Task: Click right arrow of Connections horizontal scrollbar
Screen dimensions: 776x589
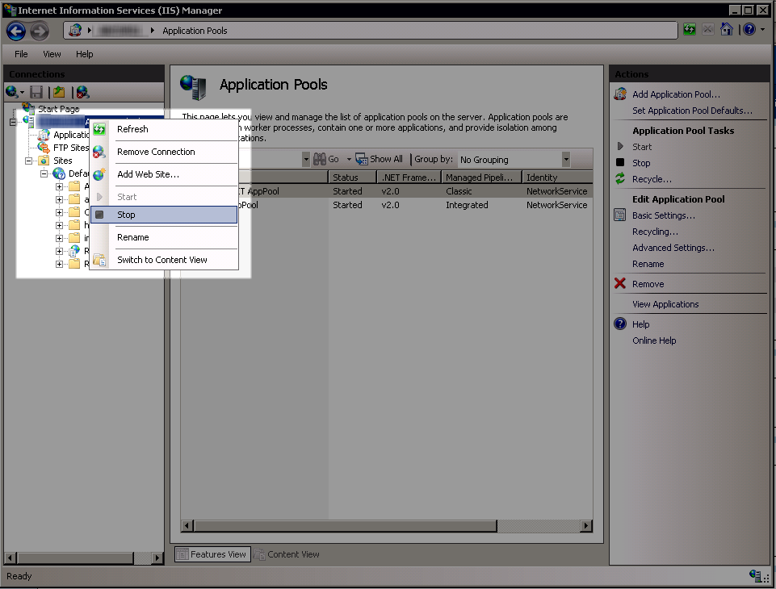Action: [x=157, y=558]
